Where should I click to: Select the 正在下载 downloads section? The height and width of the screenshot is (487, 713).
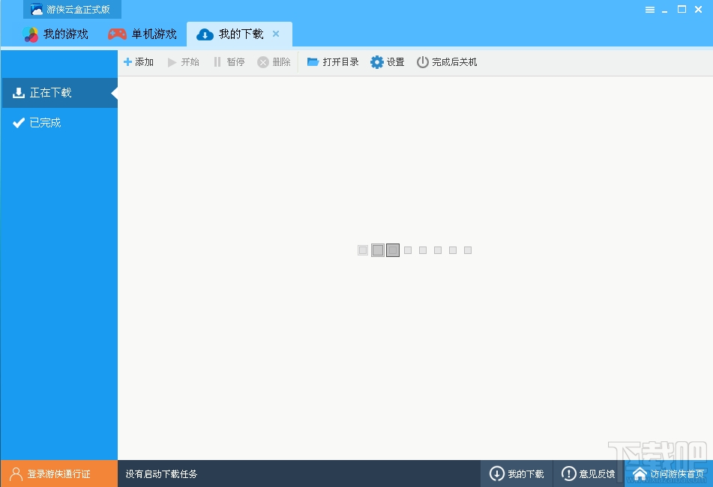point(49,93)
